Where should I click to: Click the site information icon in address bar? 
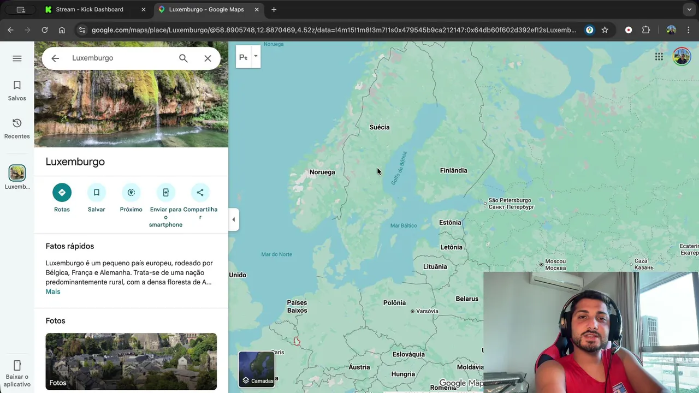click(82, 30)
